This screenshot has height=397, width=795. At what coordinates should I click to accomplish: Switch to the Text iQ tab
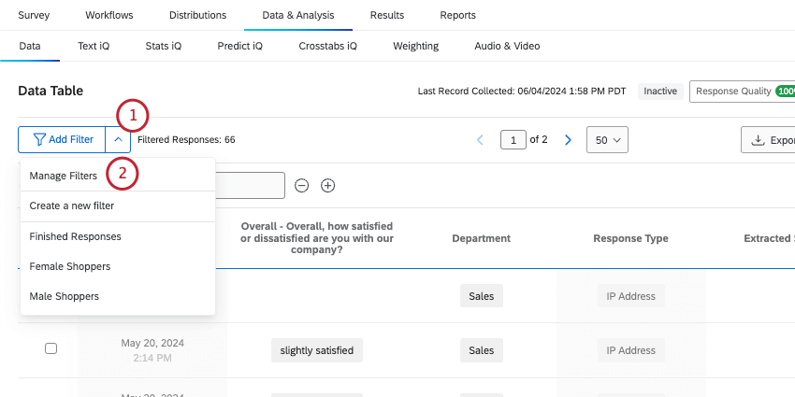click(94, 46)
